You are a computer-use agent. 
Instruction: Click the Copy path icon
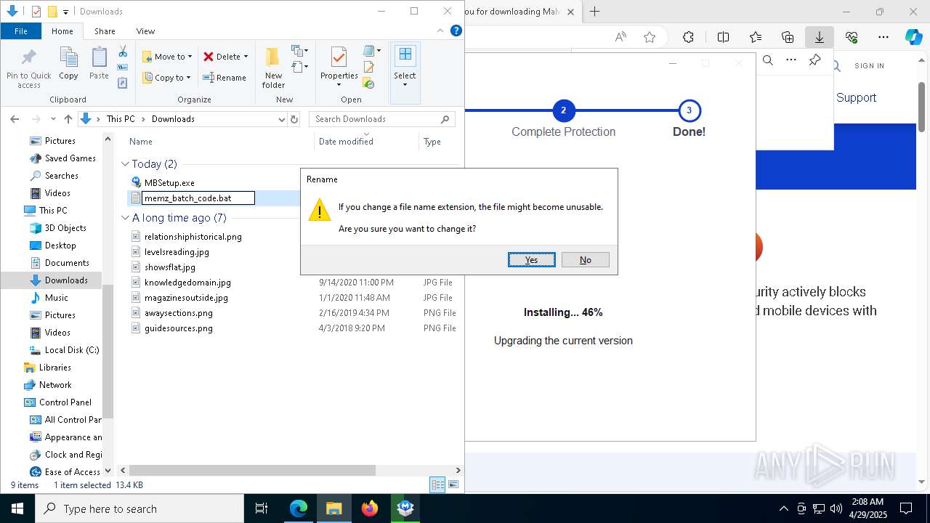pyautogui.click(x=123, y=68)
